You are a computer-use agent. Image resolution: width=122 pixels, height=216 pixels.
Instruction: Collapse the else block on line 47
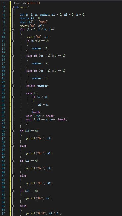coord(13,176)
